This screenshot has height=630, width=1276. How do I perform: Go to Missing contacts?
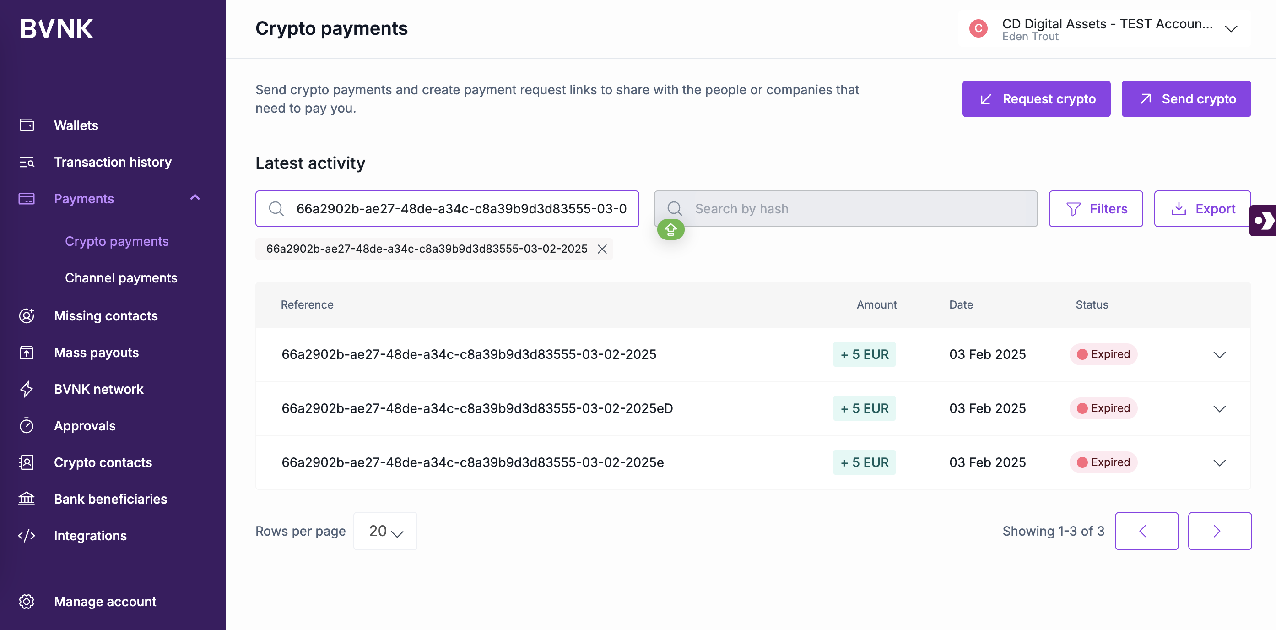click(x=106, y=316)
